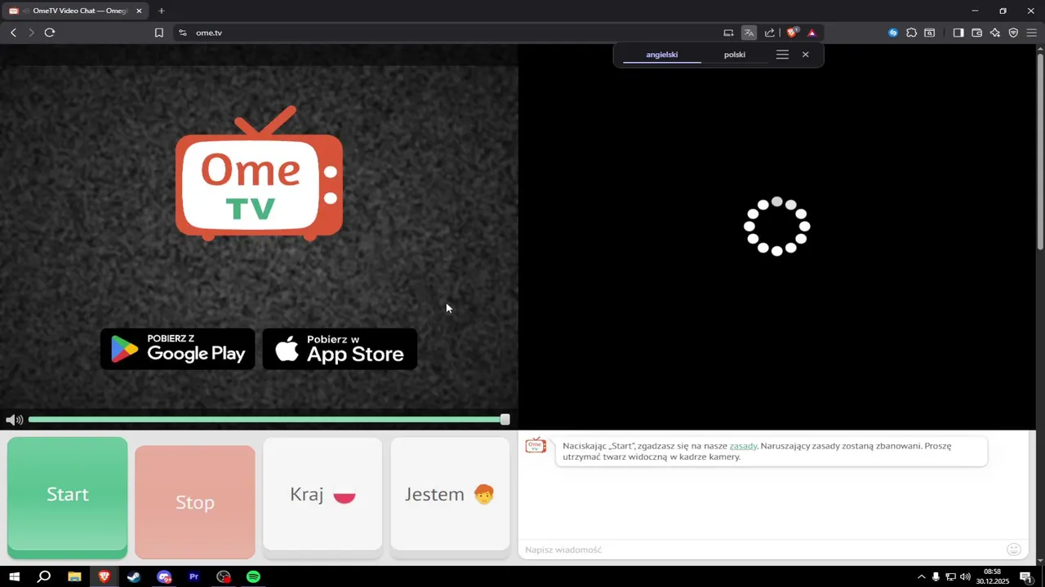Click the tab search extension icon
The height and width of the screenshot is (587, 1045).
(x=930, y=33)
